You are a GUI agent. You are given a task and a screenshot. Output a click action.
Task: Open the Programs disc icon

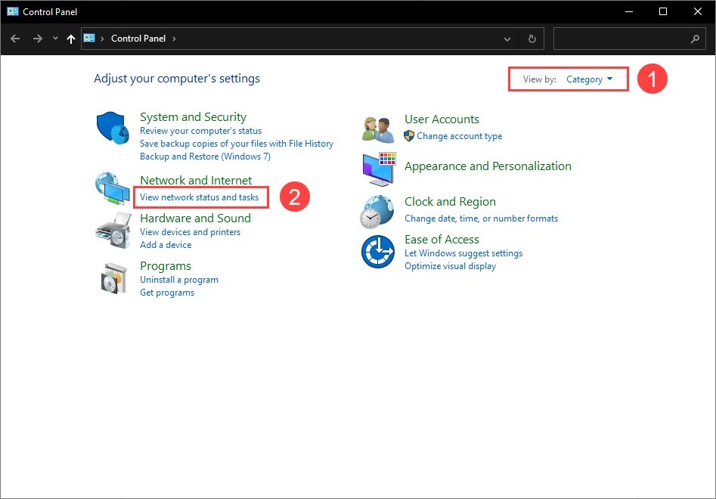coord(113,278)
